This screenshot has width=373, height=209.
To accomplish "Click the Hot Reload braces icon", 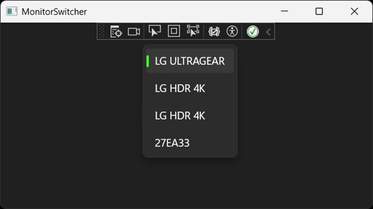I will point(214,31).
